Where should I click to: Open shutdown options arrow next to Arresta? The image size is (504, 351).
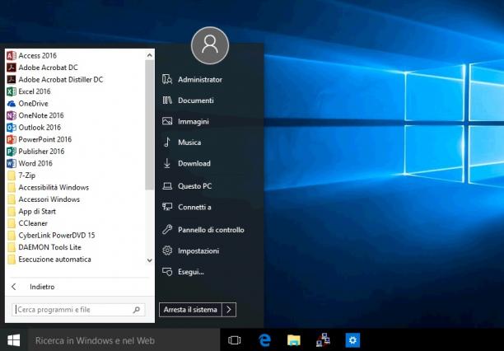coord(229,310)
